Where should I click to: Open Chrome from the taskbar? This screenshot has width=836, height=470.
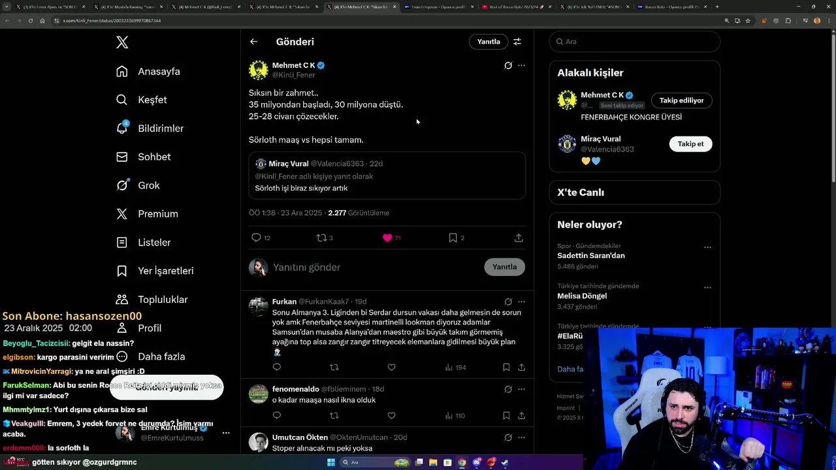[462, 462]
